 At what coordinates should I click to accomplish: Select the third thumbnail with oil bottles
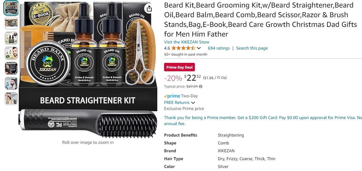(x=11, y=38)
